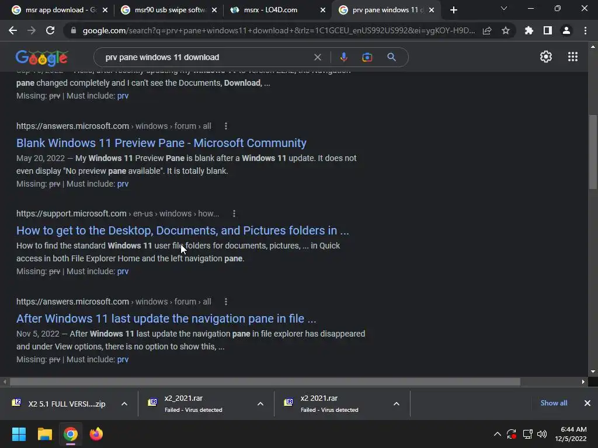Viewport: 598px width, 448px height.
Task: Open the Chrome extensions puzzle icon
Action: (x=529, y=30)
